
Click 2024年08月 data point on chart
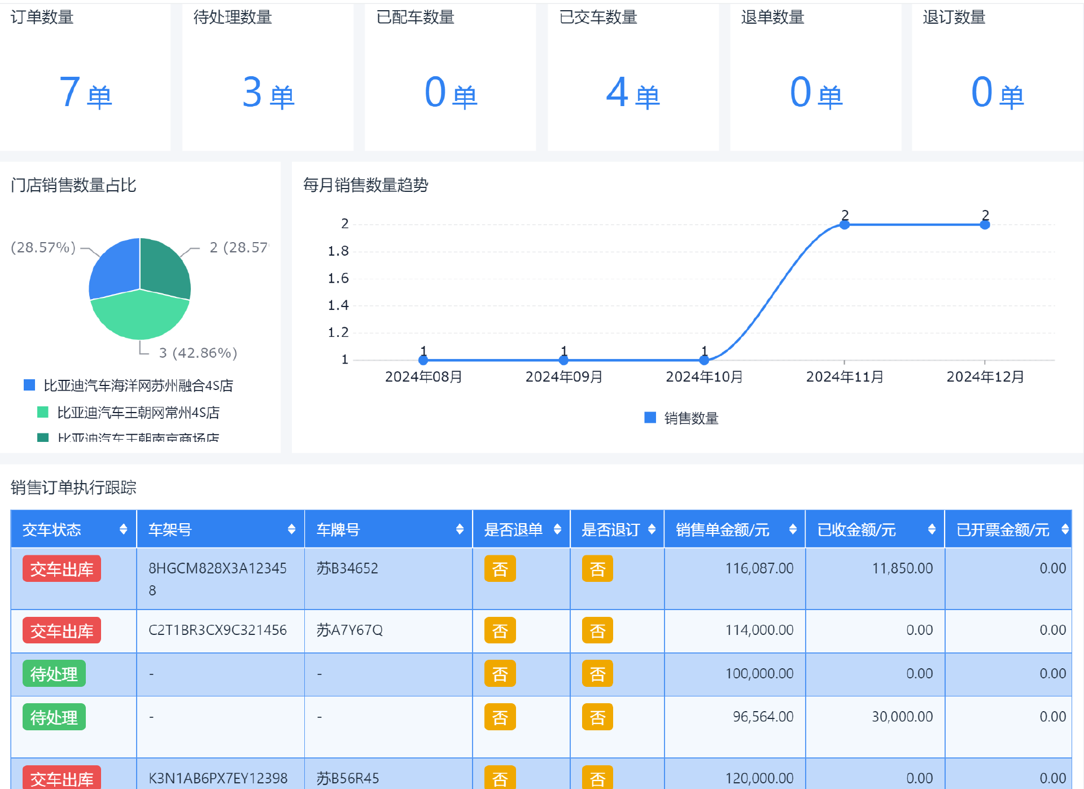423,360
